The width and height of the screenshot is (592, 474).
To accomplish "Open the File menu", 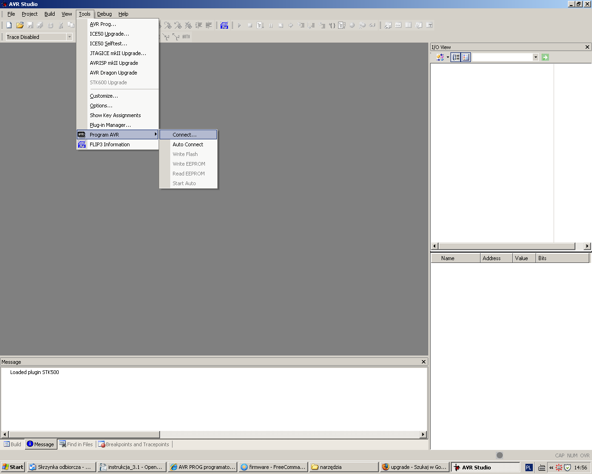I will tap(11, 14).
